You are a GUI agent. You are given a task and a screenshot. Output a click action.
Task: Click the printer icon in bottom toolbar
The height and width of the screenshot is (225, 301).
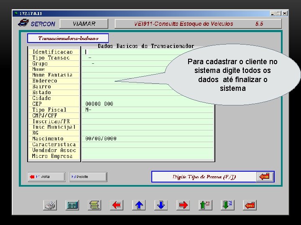[x=50, y=205]
